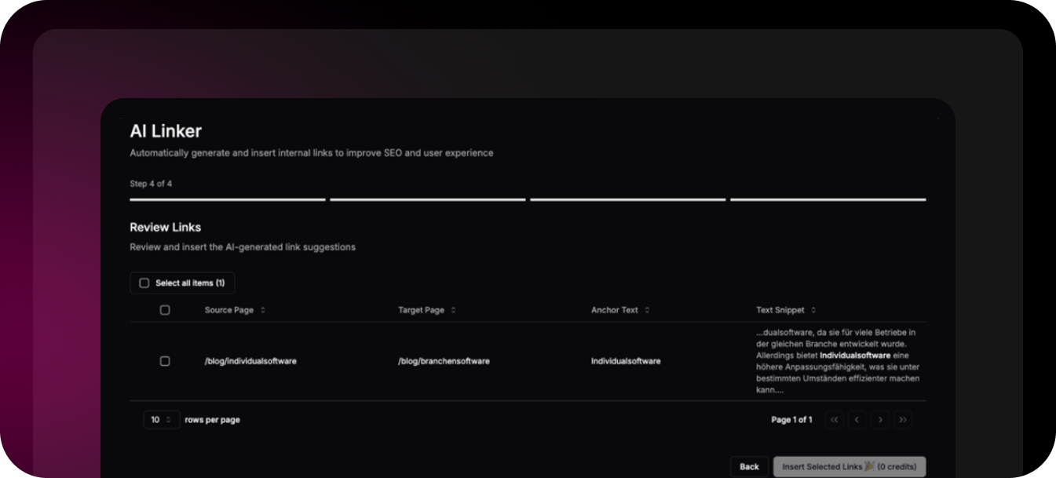This screenshot has width=1056, height=478.
Task: Click the Select all items (1) button
Action: 182,283
